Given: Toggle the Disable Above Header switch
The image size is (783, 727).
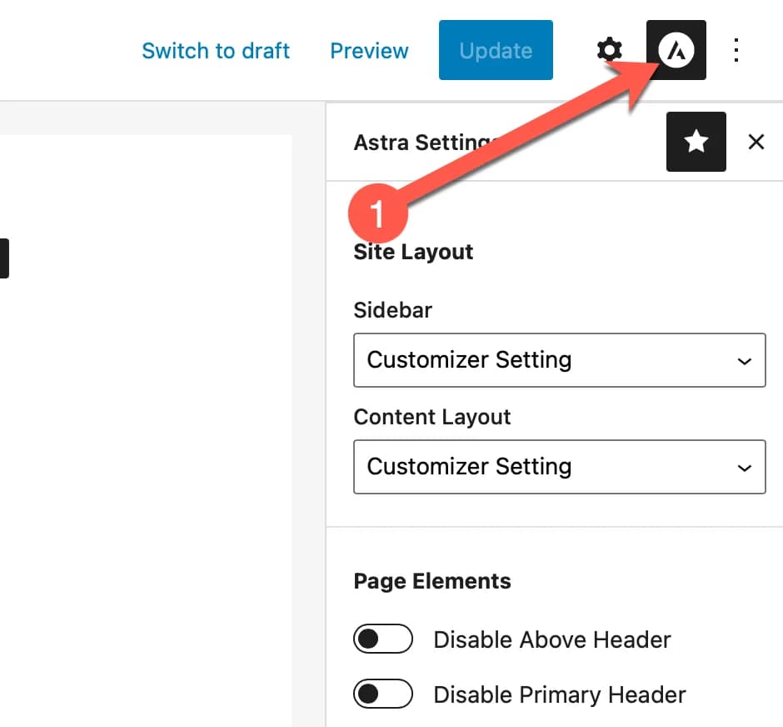Looking at the screenshot, I should pyautogui.click(x=383, y=639).
